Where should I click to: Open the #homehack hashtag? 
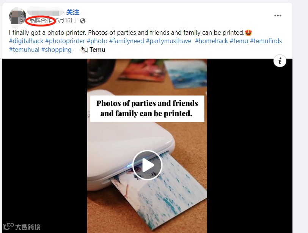coord(211,41)
